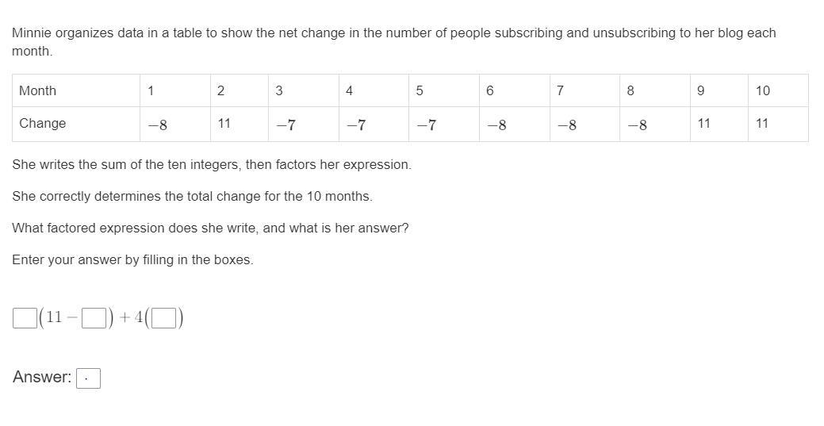Click the blank box after 11 −
Viewport: 824px width, 426px height.
pyautogui.click(x=94, y=317)
